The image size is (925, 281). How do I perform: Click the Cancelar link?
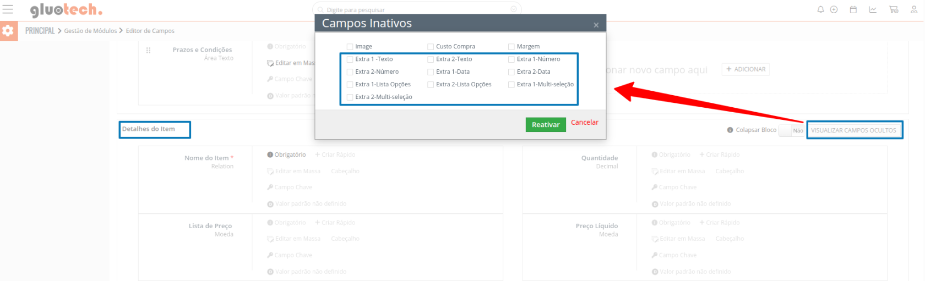click(x=584, y=123)
